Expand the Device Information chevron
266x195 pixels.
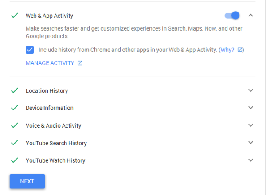[250, 108]
